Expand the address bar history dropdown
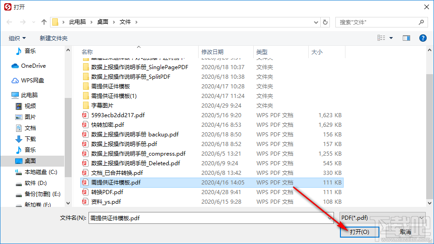Image resolution: width=434 pixels, height=244 pixels. point(316,22)
